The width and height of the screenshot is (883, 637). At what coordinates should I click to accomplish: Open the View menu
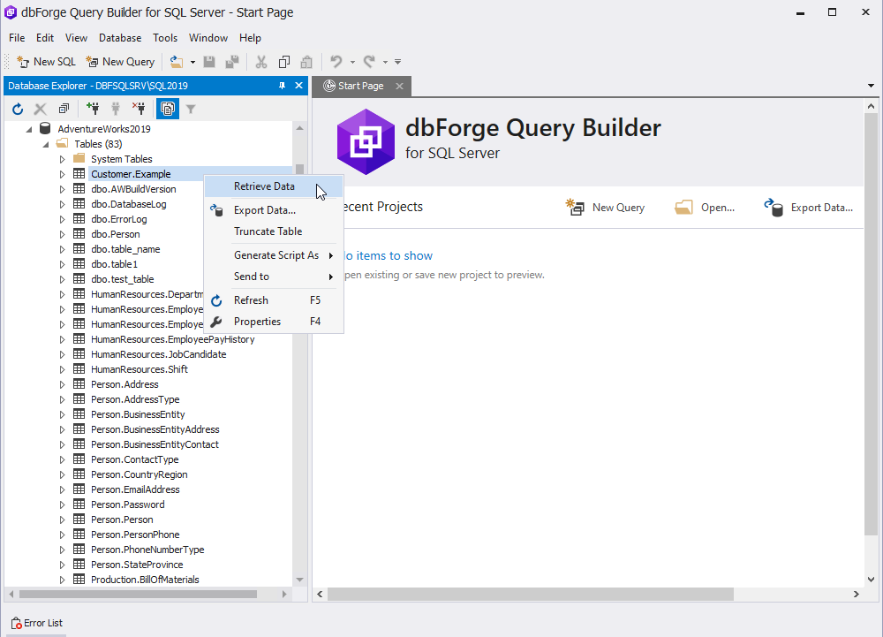(x=76, y=38)
